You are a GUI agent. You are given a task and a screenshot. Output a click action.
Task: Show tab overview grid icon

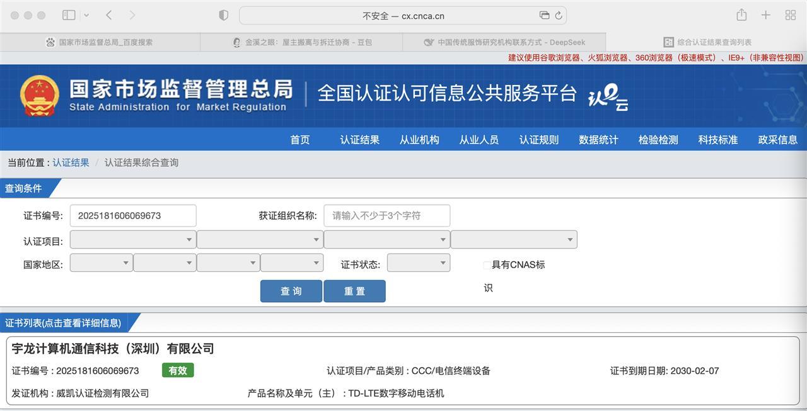[x=790, y=15]
